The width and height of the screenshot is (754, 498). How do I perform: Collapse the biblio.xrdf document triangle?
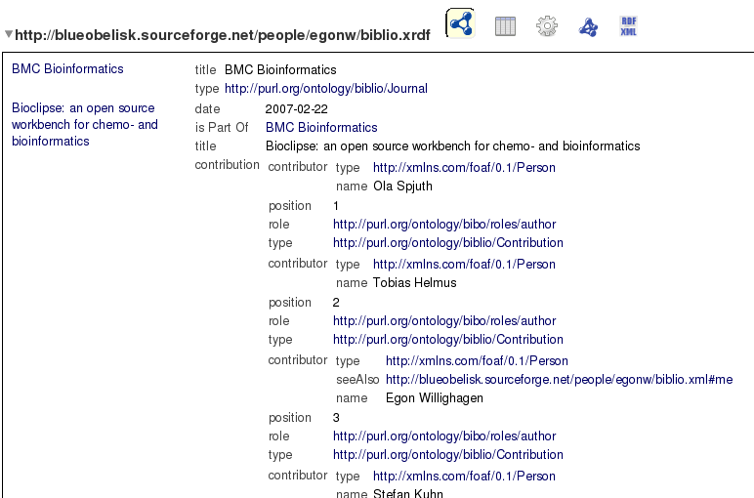(x=8, y=34)
